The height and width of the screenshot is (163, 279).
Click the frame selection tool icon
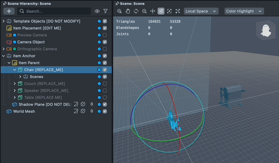169,11
